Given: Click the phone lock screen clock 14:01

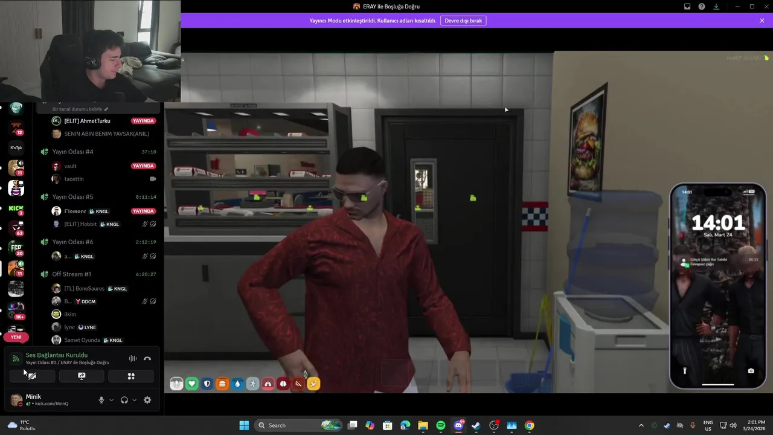Looking at the screenshot, I should tap(718, 223).
